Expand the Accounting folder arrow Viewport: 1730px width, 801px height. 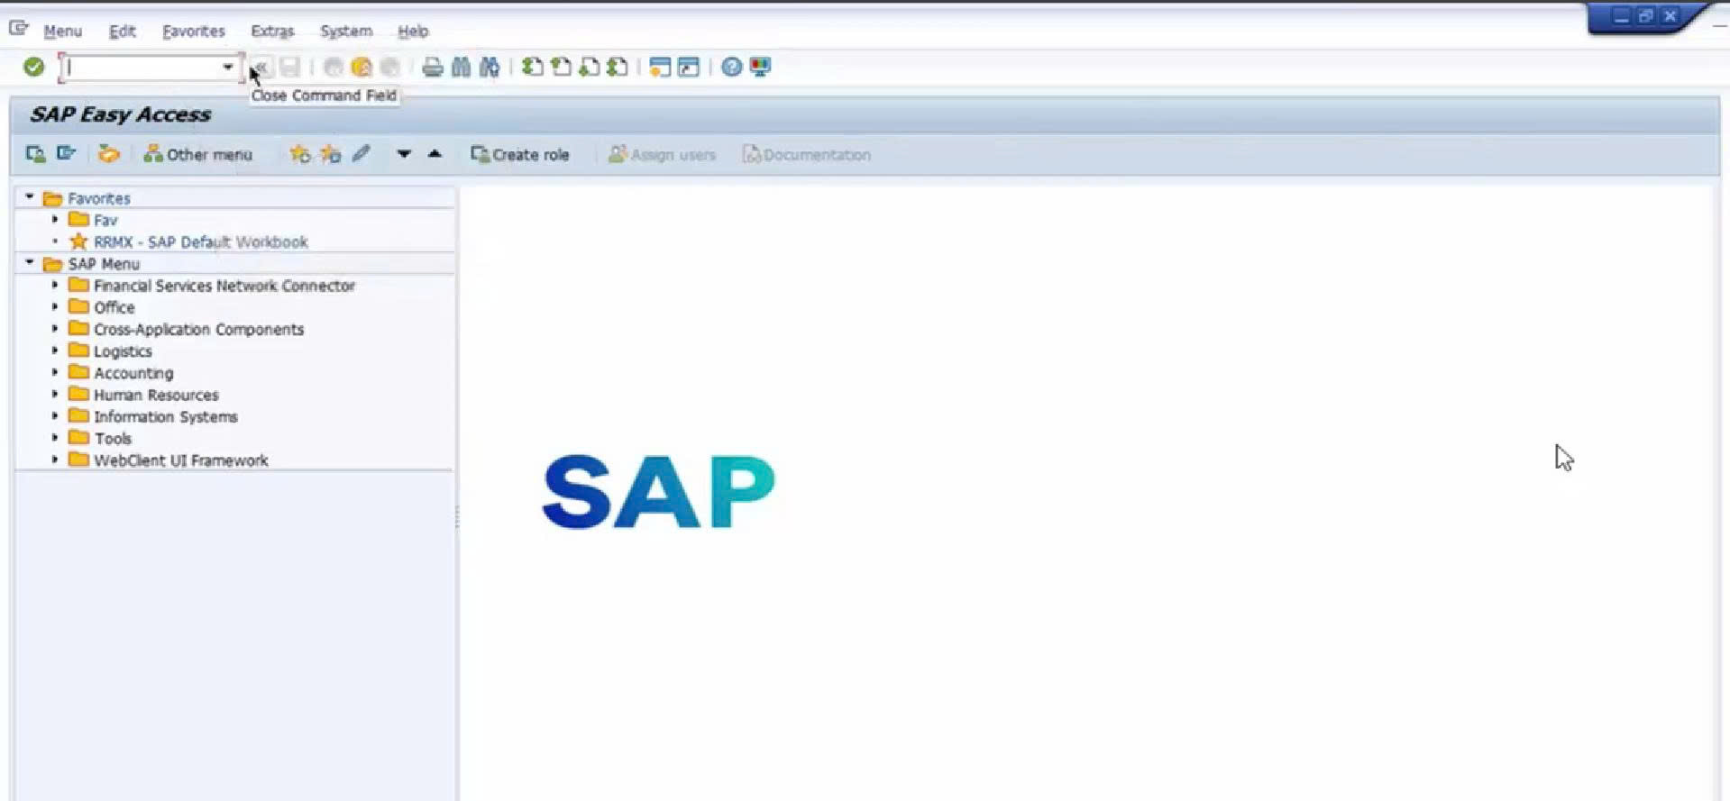pos(55,372)
